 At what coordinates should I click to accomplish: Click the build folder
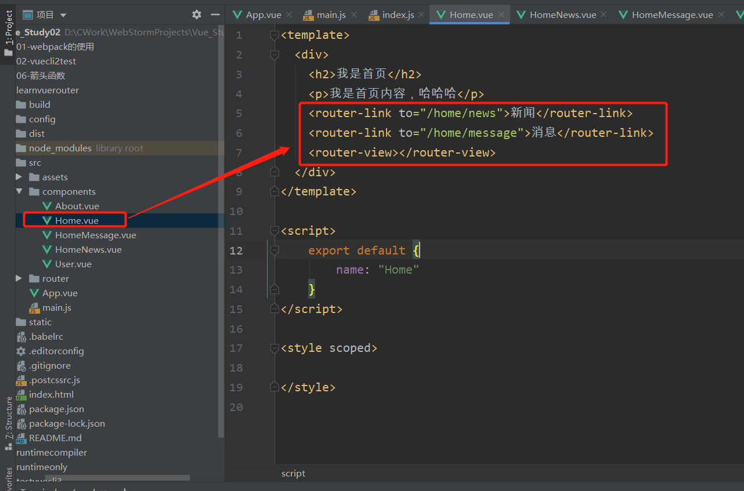[x=39, y=104]
